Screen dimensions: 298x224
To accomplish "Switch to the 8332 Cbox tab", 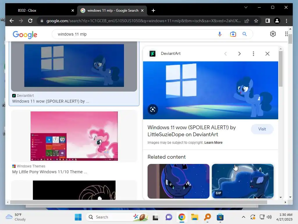I will point(41,10).
